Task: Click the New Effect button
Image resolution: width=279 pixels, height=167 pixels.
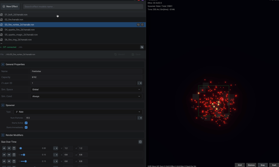Action: [10, 6]
